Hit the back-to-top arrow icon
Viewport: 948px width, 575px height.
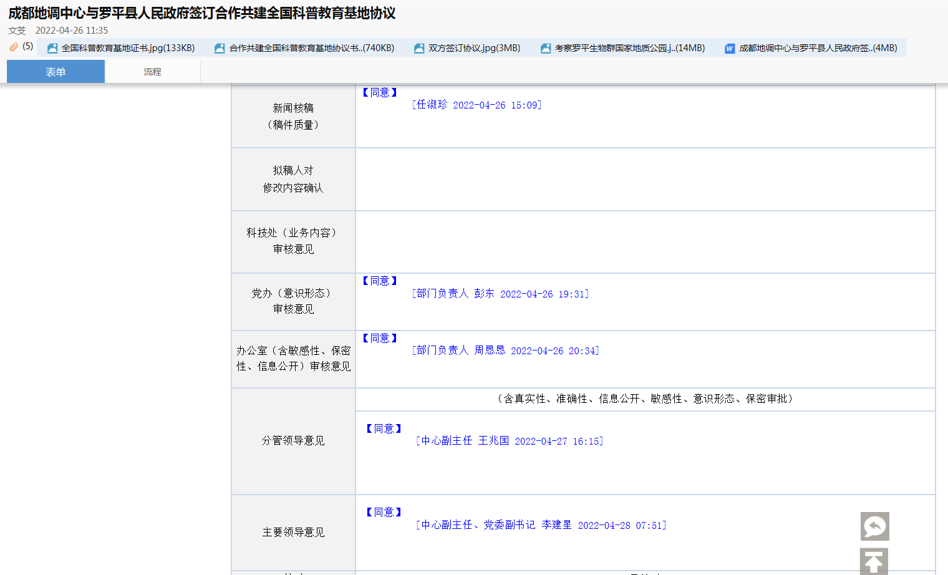874,561
